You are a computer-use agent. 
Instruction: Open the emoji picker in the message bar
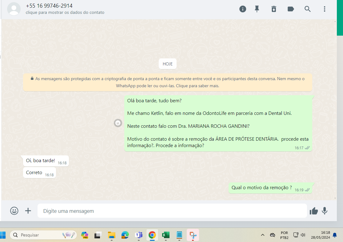14,211
